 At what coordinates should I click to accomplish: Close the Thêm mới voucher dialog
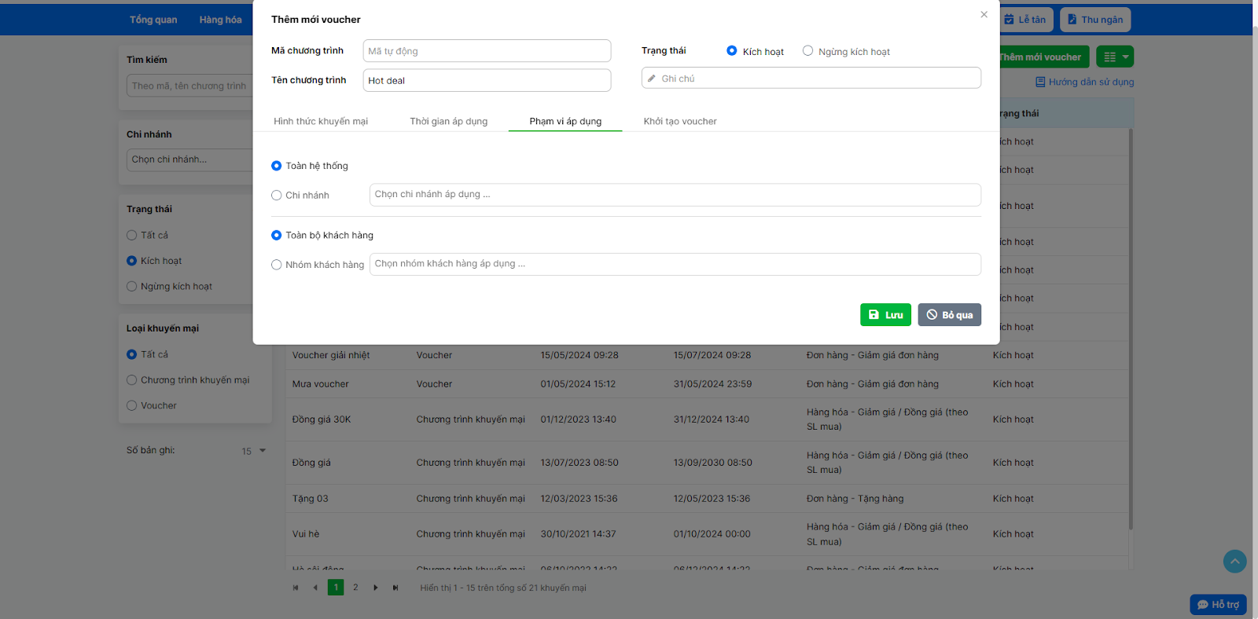984,15
